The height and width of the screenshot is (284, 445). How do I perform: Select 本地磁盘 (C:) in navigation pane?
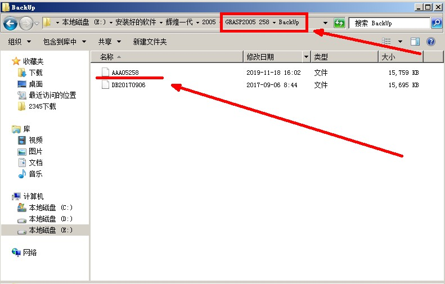click(51, 208)
